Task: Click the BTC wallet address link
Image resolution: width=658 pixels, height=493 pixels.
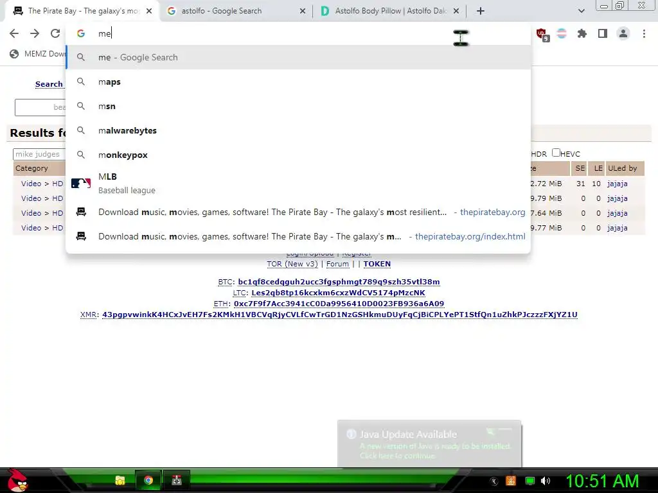Action: click(x=339, y=282)
